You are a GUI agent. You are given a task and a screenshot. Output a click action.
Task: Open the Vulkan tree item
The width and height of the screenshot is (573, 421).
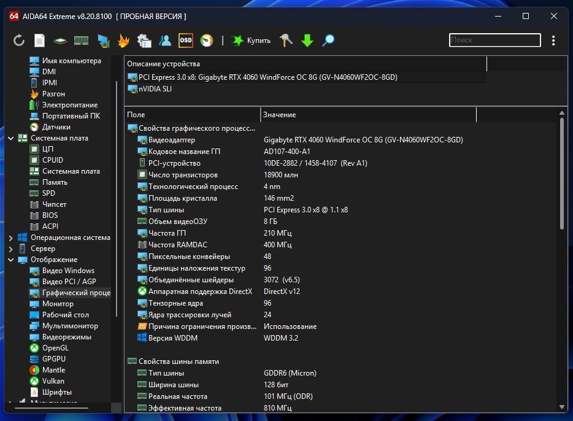pyautogui.click(x=47, y=380)
